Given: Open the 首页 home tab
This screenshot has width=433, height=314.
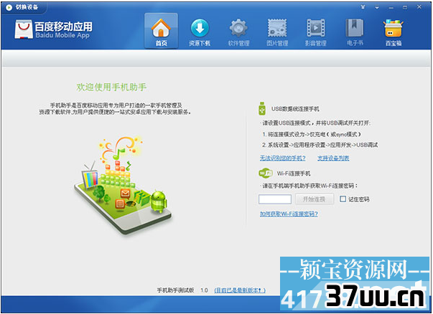Looking at the screenshot, I should click(161, 31).
